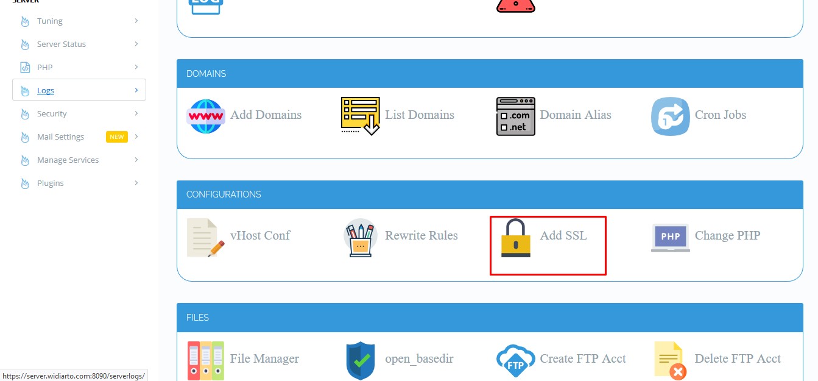This screenshot has width=818, height=381.
Task: Expand the Tuning sidebar section
Action: [x=49, y=21]
